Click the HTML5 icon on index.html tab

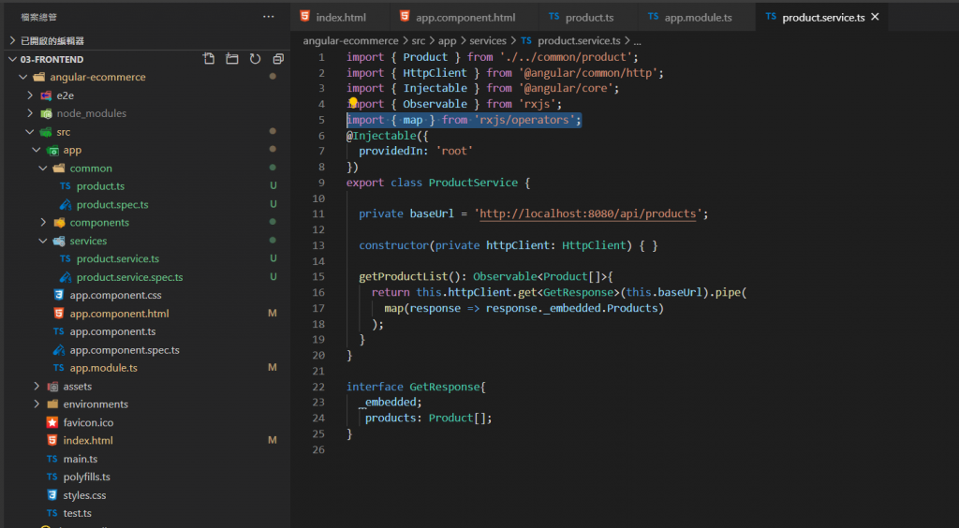pyautogui.click(x=304, y=17)
